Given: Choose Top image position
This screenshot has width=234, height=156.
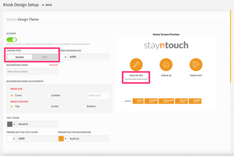Looking at the screenshot, I should click(12, 106).
